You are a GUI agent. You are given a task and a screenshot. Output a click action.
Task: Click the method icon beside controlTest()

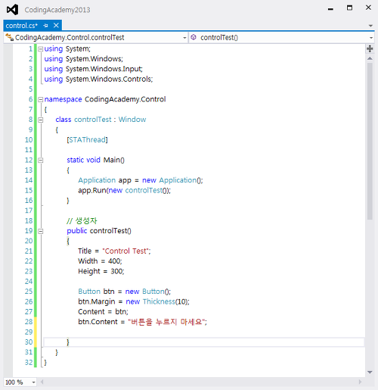point(194,37)
